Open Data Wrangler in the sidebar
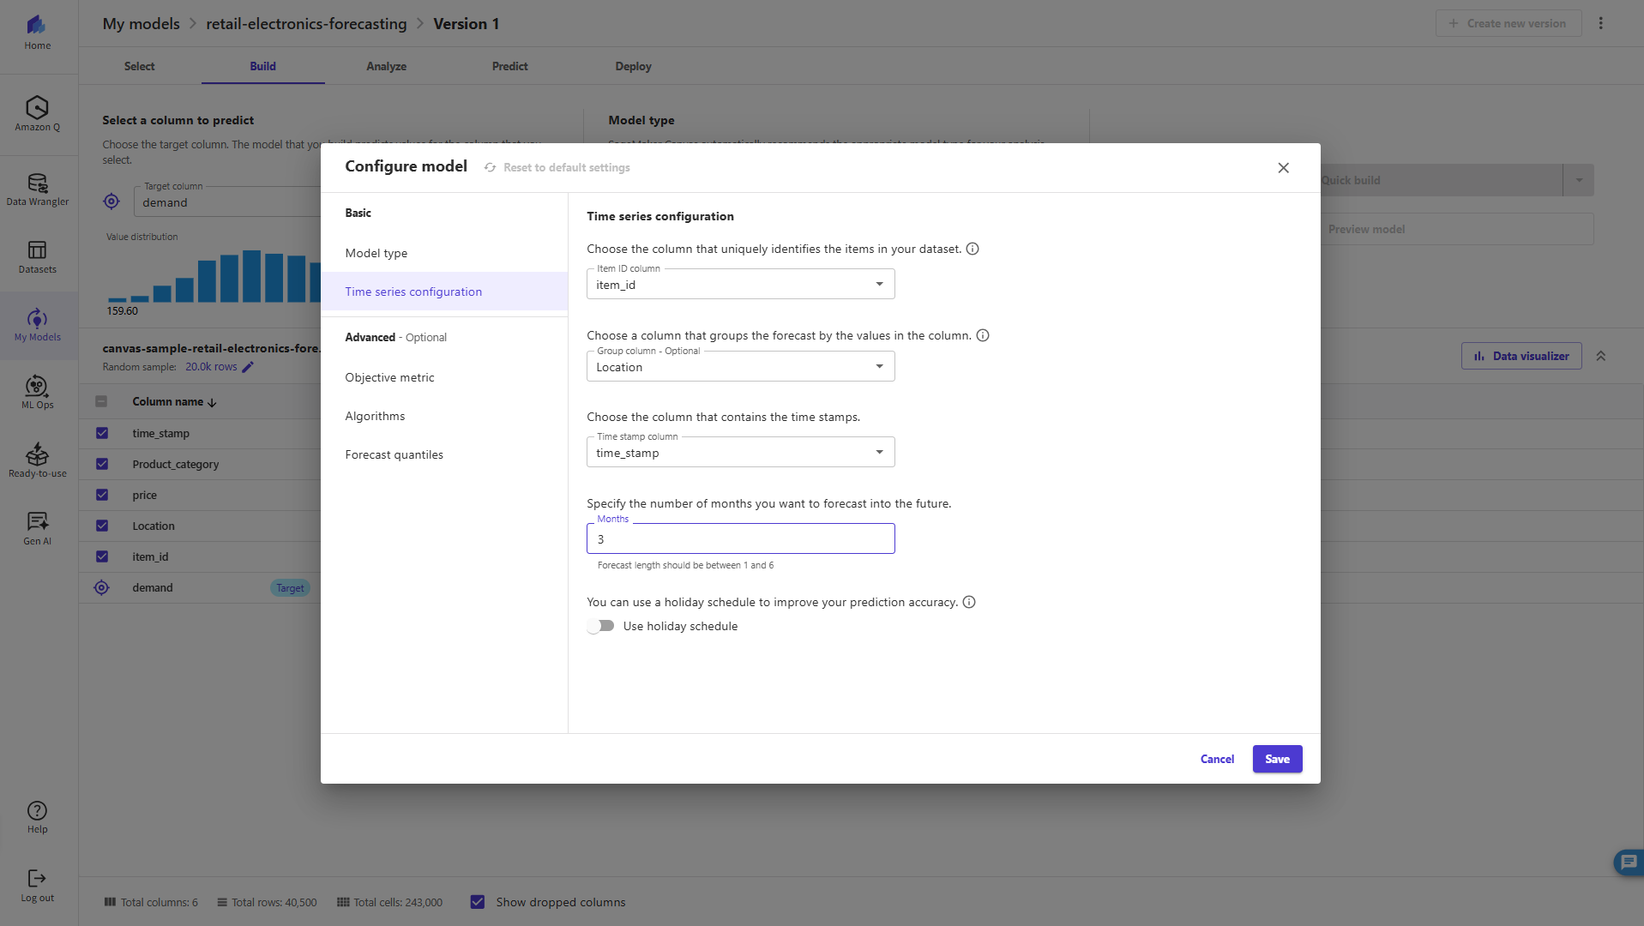Image resolution: width=1644 pixels, height=926 pixels. 37,189
